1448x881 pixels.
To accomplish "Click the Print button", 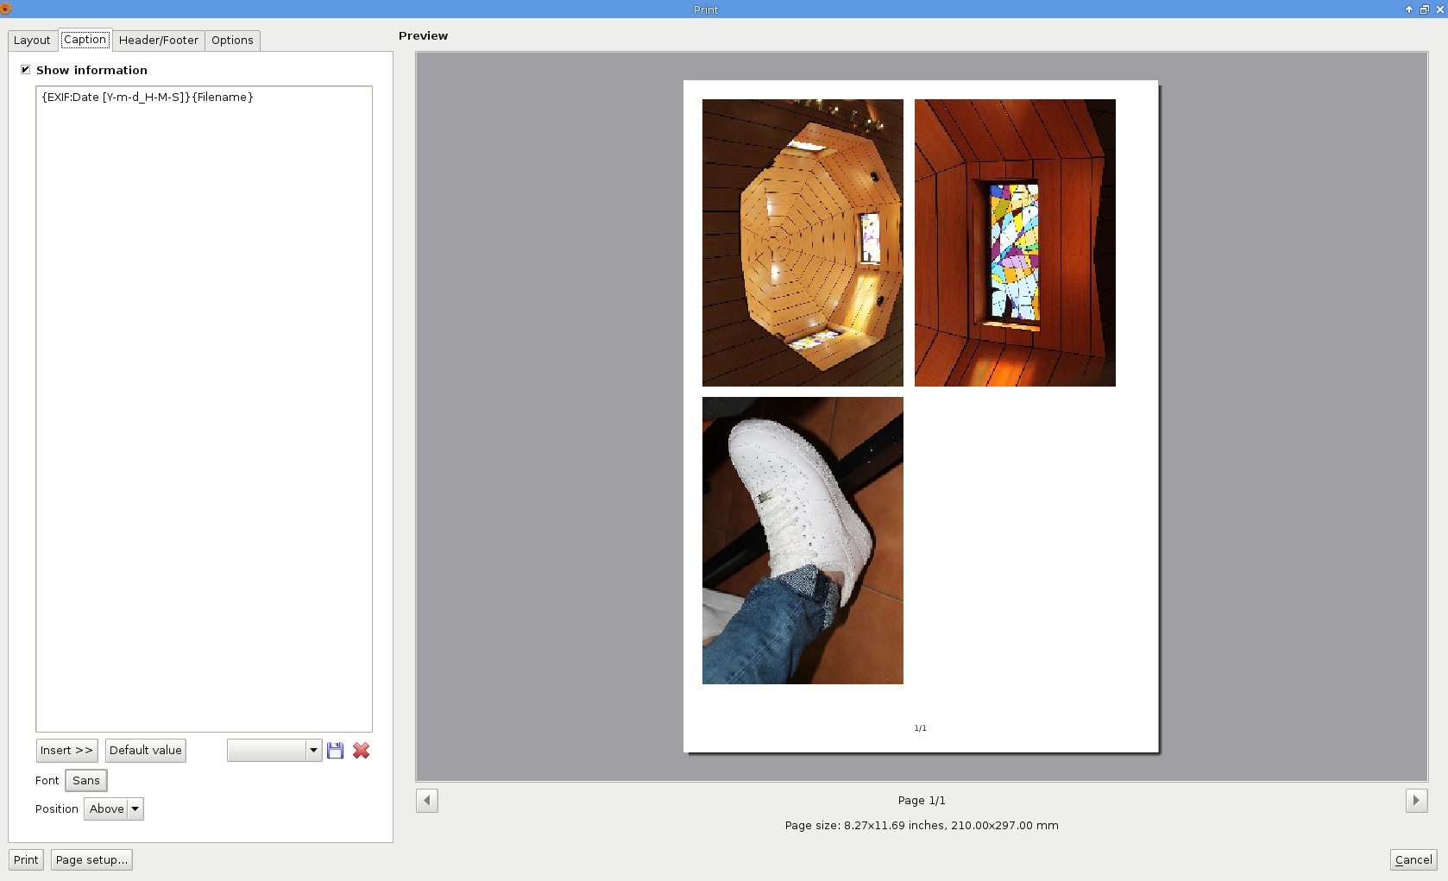I will pyautogui.click(x=26, y=860).
